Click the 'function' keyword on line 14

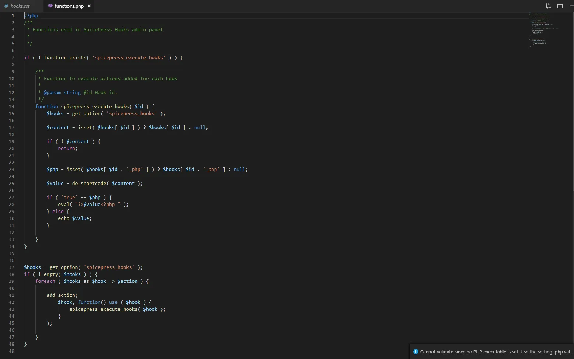click(x=46, y=106)
